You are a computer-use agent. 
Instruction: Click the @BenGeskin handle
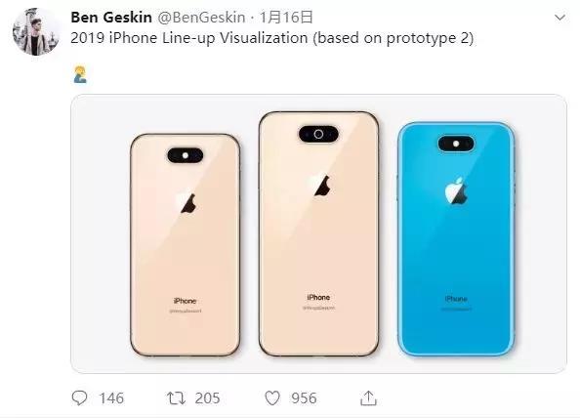click(x=201, y=18)
